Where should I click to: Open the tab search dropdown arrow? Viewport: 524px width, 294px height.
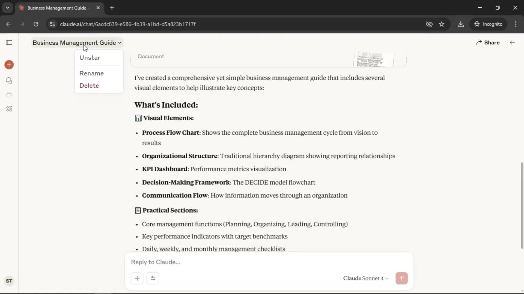click(x=8, y=8)
